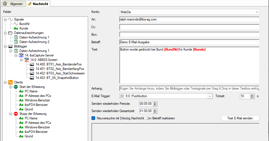This screenshot has width=269, height=141.
Task: Click the BT03_Axis_StartSchweissen image icon
Action: pyautogui.click(x=32, y=73)
